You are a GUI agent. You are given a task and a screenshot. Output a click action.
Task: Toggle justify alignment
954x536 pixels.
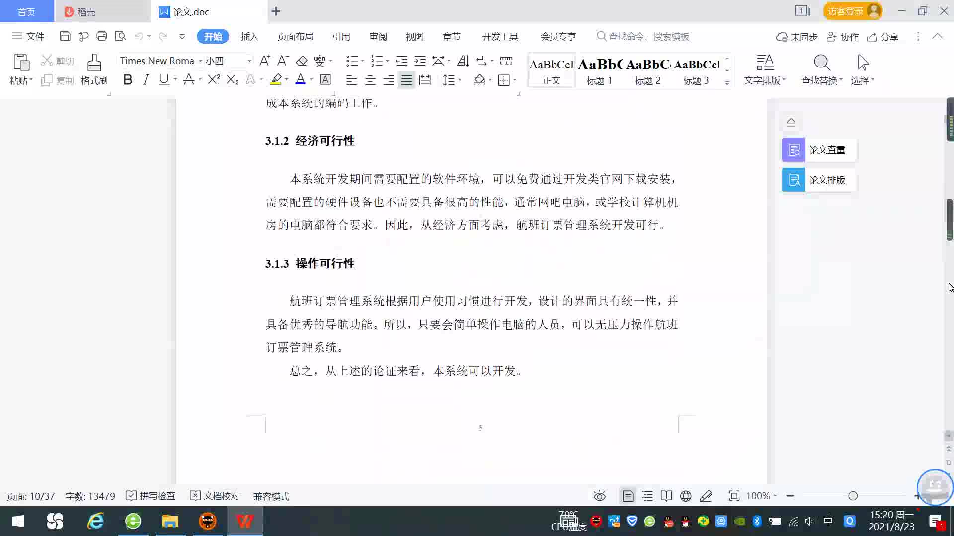(407, 80)
